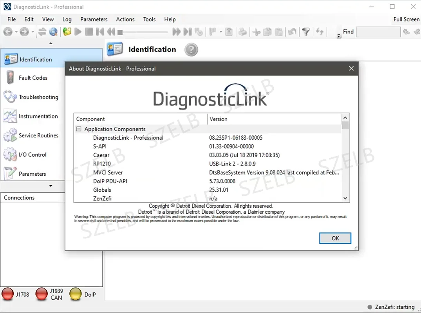
Task: Open Troubleshooting stethoscope panel
Action: [x=33, y=97]
